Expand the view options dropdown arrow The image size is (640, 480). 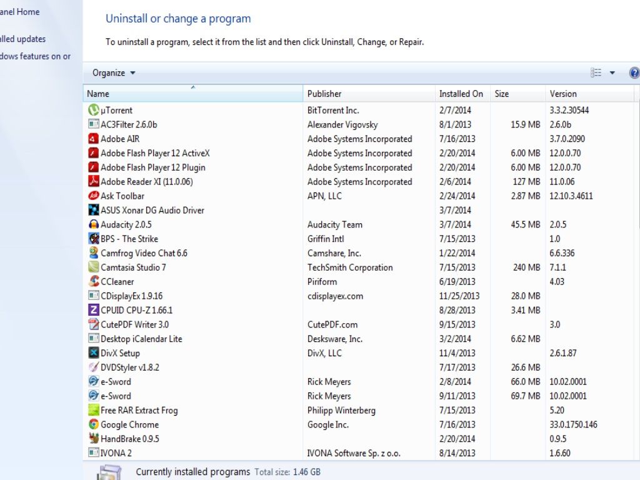click(x=612, y=73)
